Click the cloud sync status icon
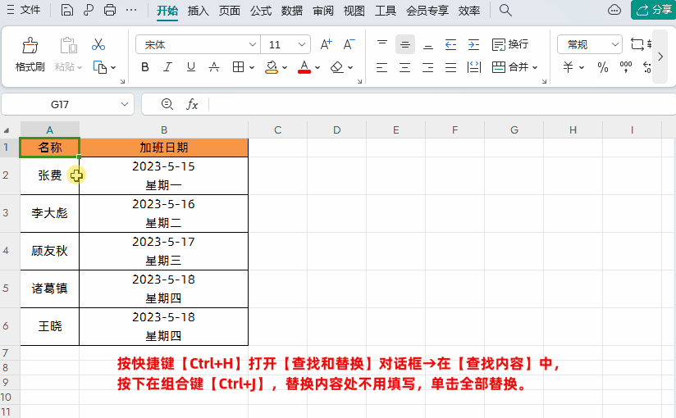 614,10
